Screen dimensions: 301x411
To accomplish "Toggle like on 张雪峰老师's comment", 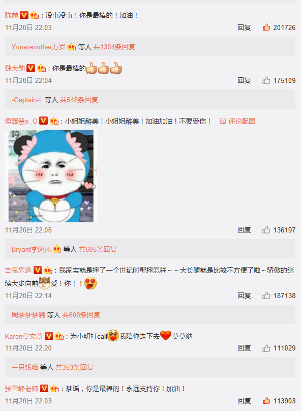I will (266, 401).
